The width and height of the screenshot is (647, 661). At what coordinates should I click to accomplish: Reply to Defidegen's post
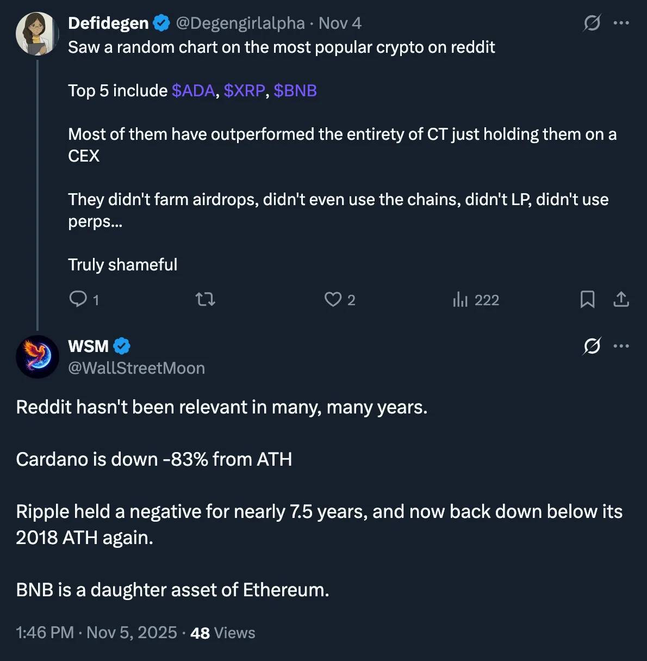79,299
